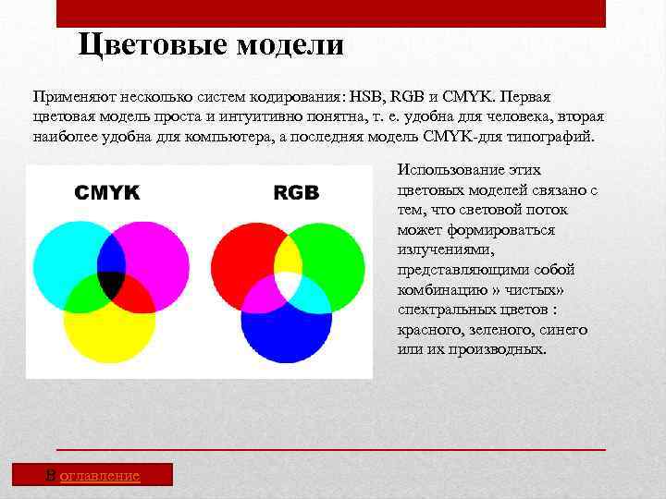Click the black center of CMYK diagram
The height and width of the screenshot is (499, 666).
pos(111,284)
